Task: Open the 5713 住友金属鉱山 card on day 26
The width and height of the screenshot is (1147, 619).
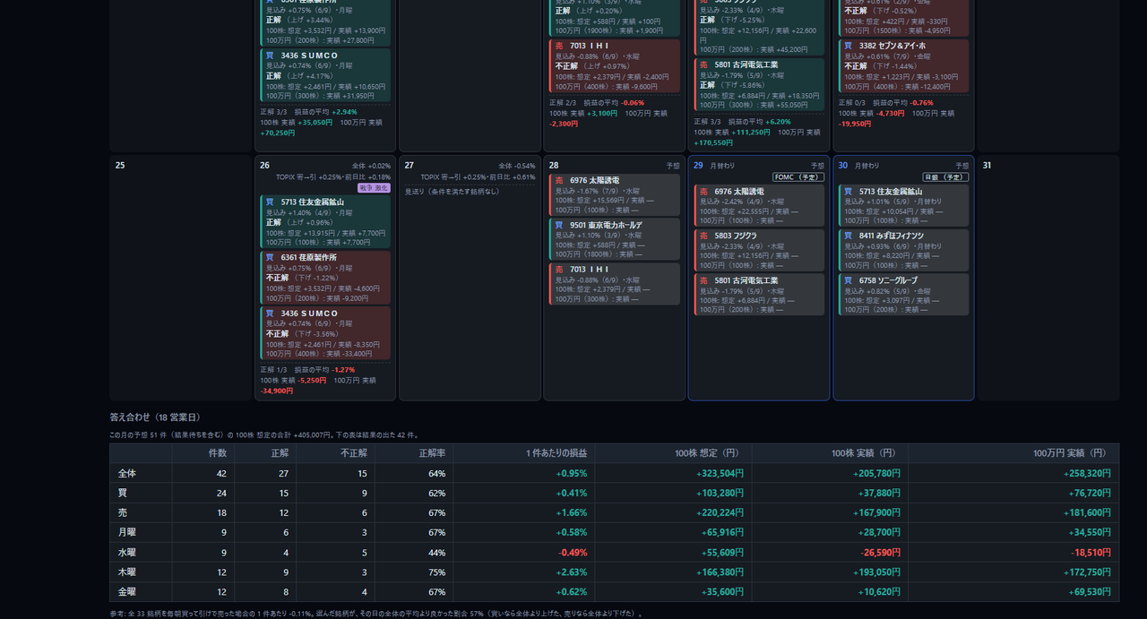Action: (325, 221)
